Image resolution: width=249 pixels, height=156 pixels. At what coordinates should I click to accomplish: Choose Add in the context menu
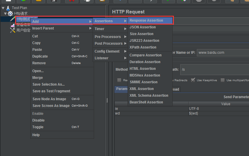coord(62,22)
